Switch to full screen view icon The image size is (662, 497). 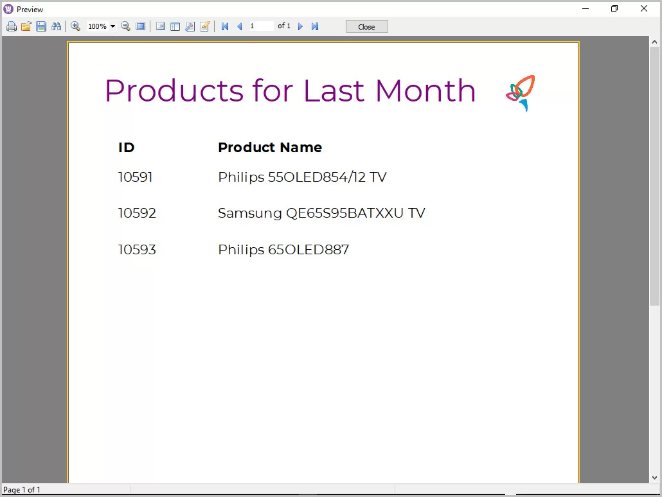point(140,26)
